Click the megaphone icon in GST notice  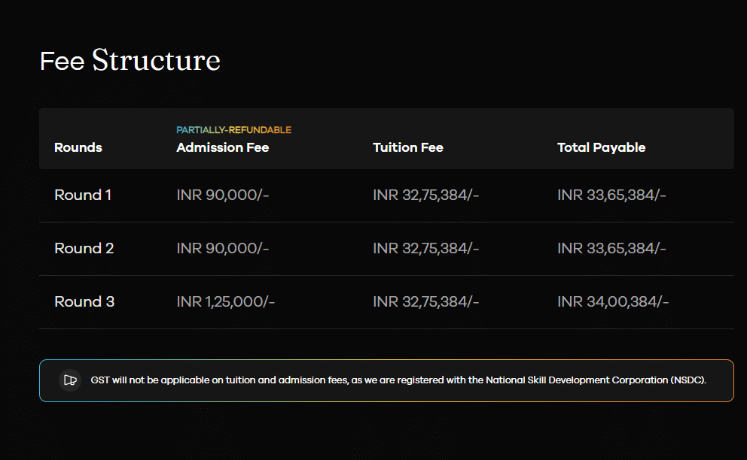pyautogui.click(x=70, y=380)
